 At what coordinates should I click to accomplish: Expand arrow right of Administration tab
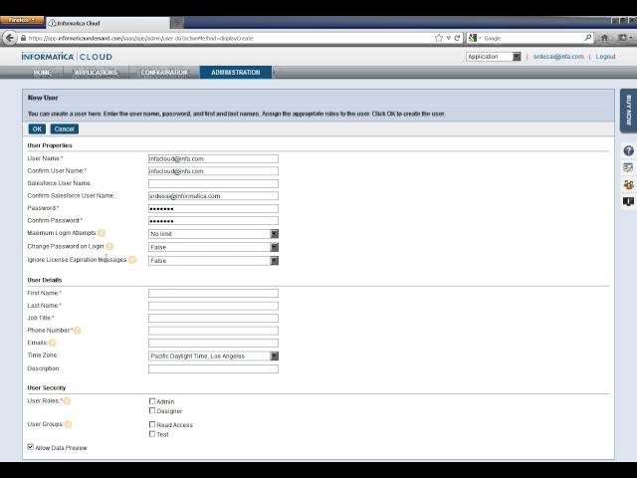pos(276,73)
